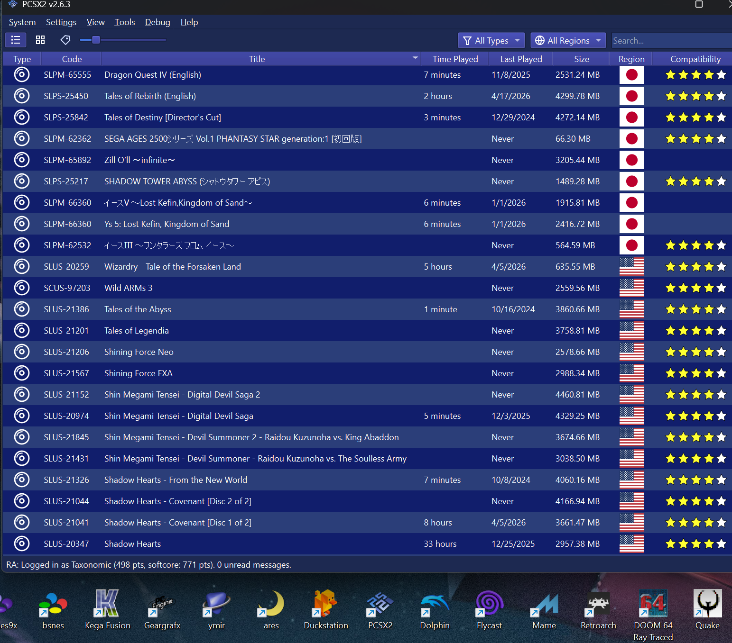The width and height of the screenshot is (732, 643).
Task: Open the All Regions filter dropdown
Action: click(x=568, y=41)
